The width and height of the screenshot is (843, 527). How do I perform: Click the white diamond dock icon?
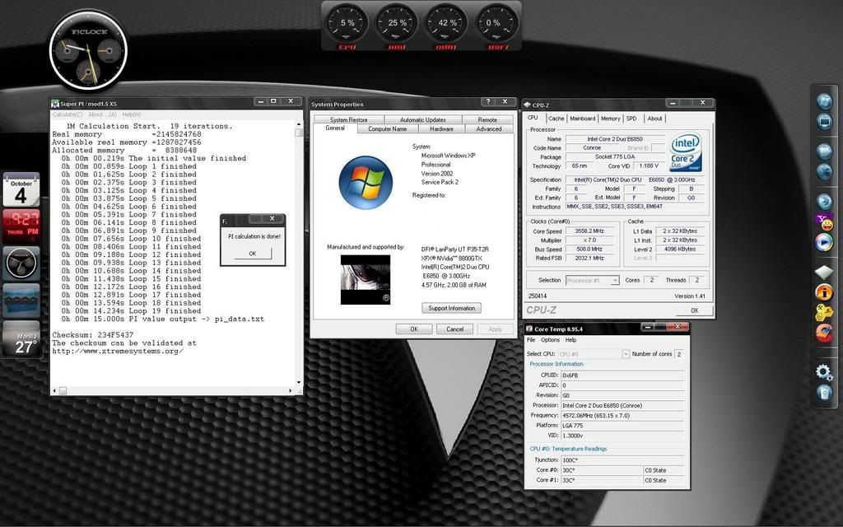[x=824, y=272]
